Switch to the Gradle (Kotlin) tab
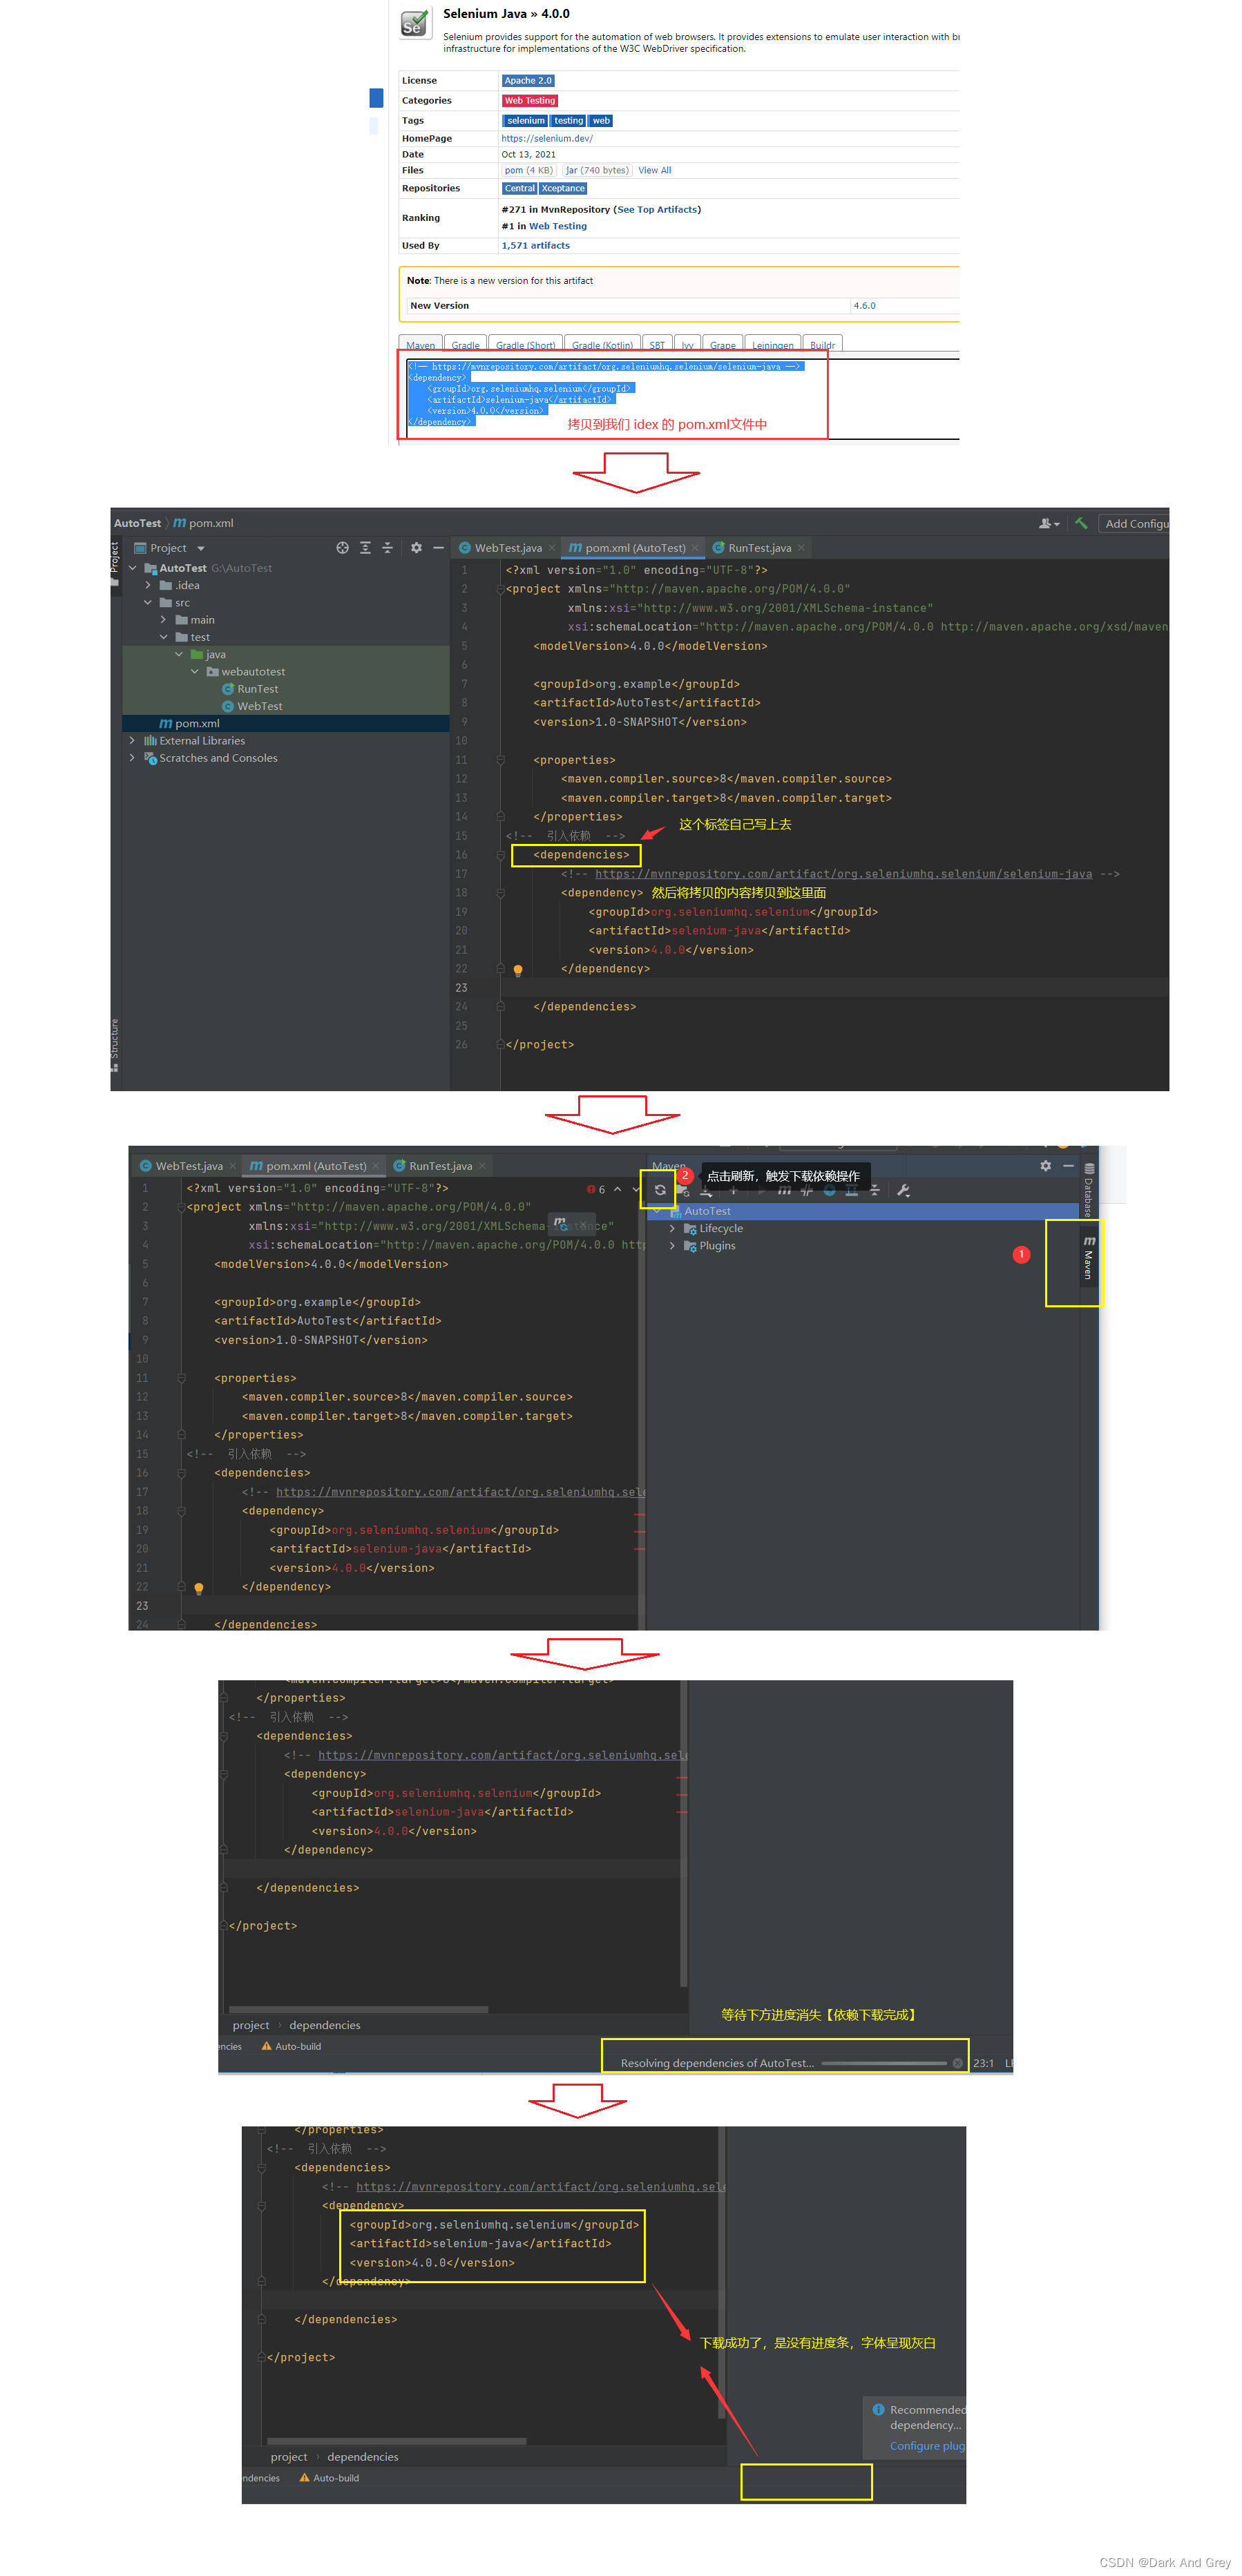This screenshot has width=1242, height=2576. tap(602, 345)
